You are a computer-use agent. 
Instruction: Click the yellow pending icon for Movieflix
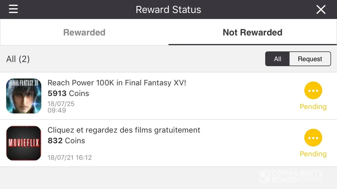pos(313,138)
